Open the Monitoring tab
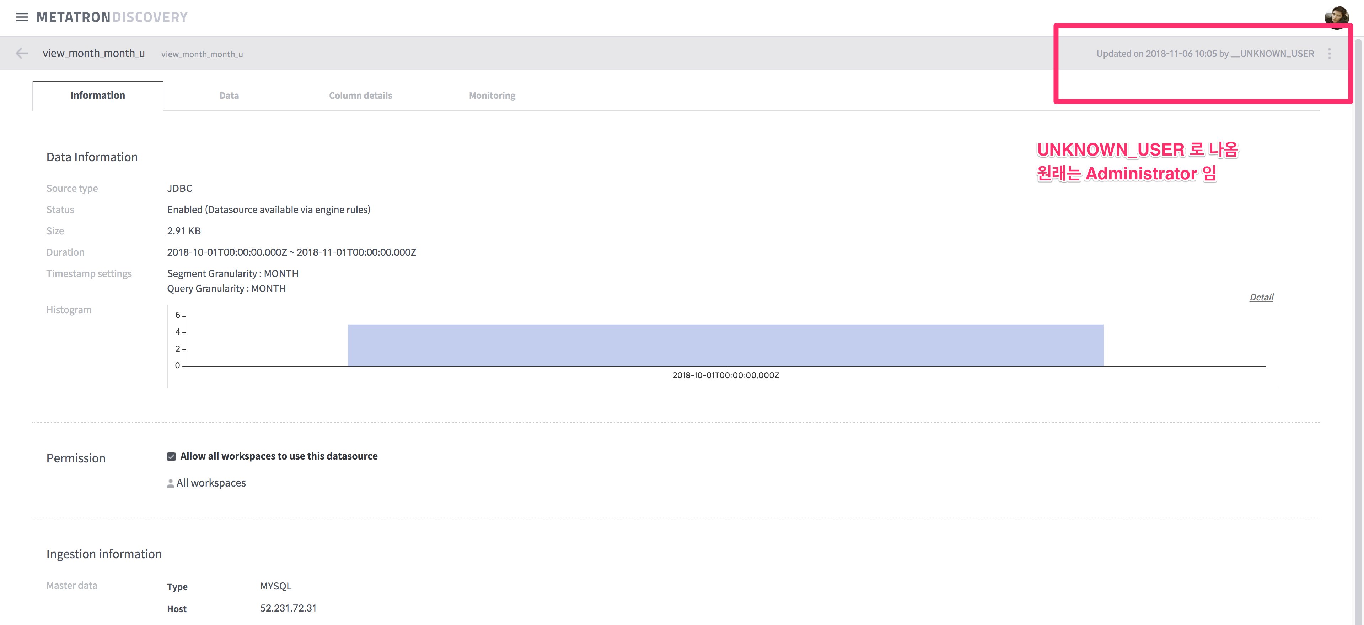Viewport: 1364px width, 625px height. [492, 95]
